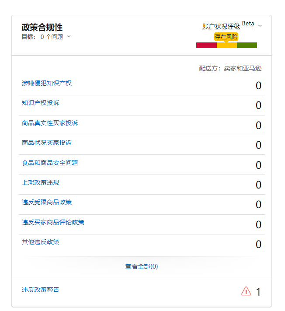Screen dimensions: 285x311
Task: Click 商品状况买家投诉 link
Action: coord(47,143)
